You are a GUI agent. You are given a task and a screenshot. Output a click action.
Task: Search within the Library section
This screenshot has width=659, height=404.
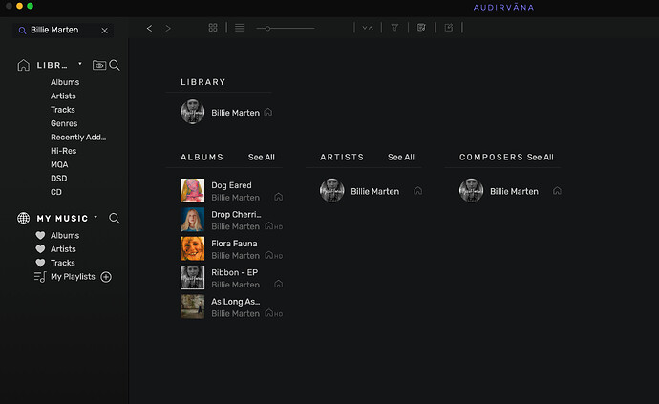point(115,65)
